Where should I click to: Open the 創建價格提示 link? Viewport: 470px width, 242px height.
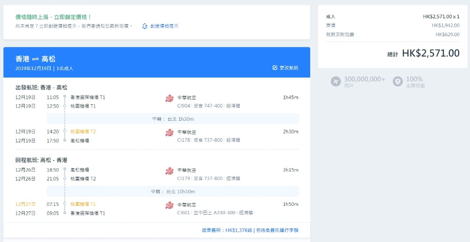[164, 26]
